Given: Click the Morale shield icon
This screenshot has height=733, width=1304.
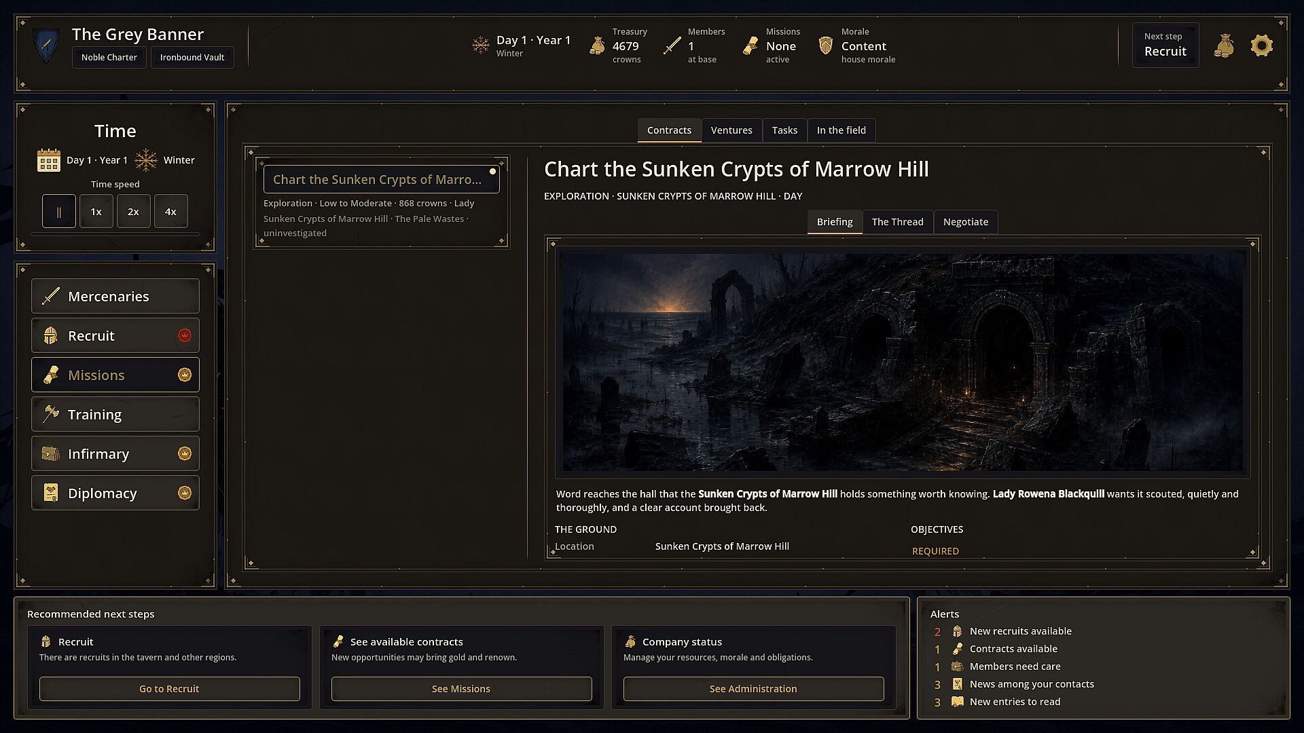Looking at the screenshot, I should pos(825,45).
